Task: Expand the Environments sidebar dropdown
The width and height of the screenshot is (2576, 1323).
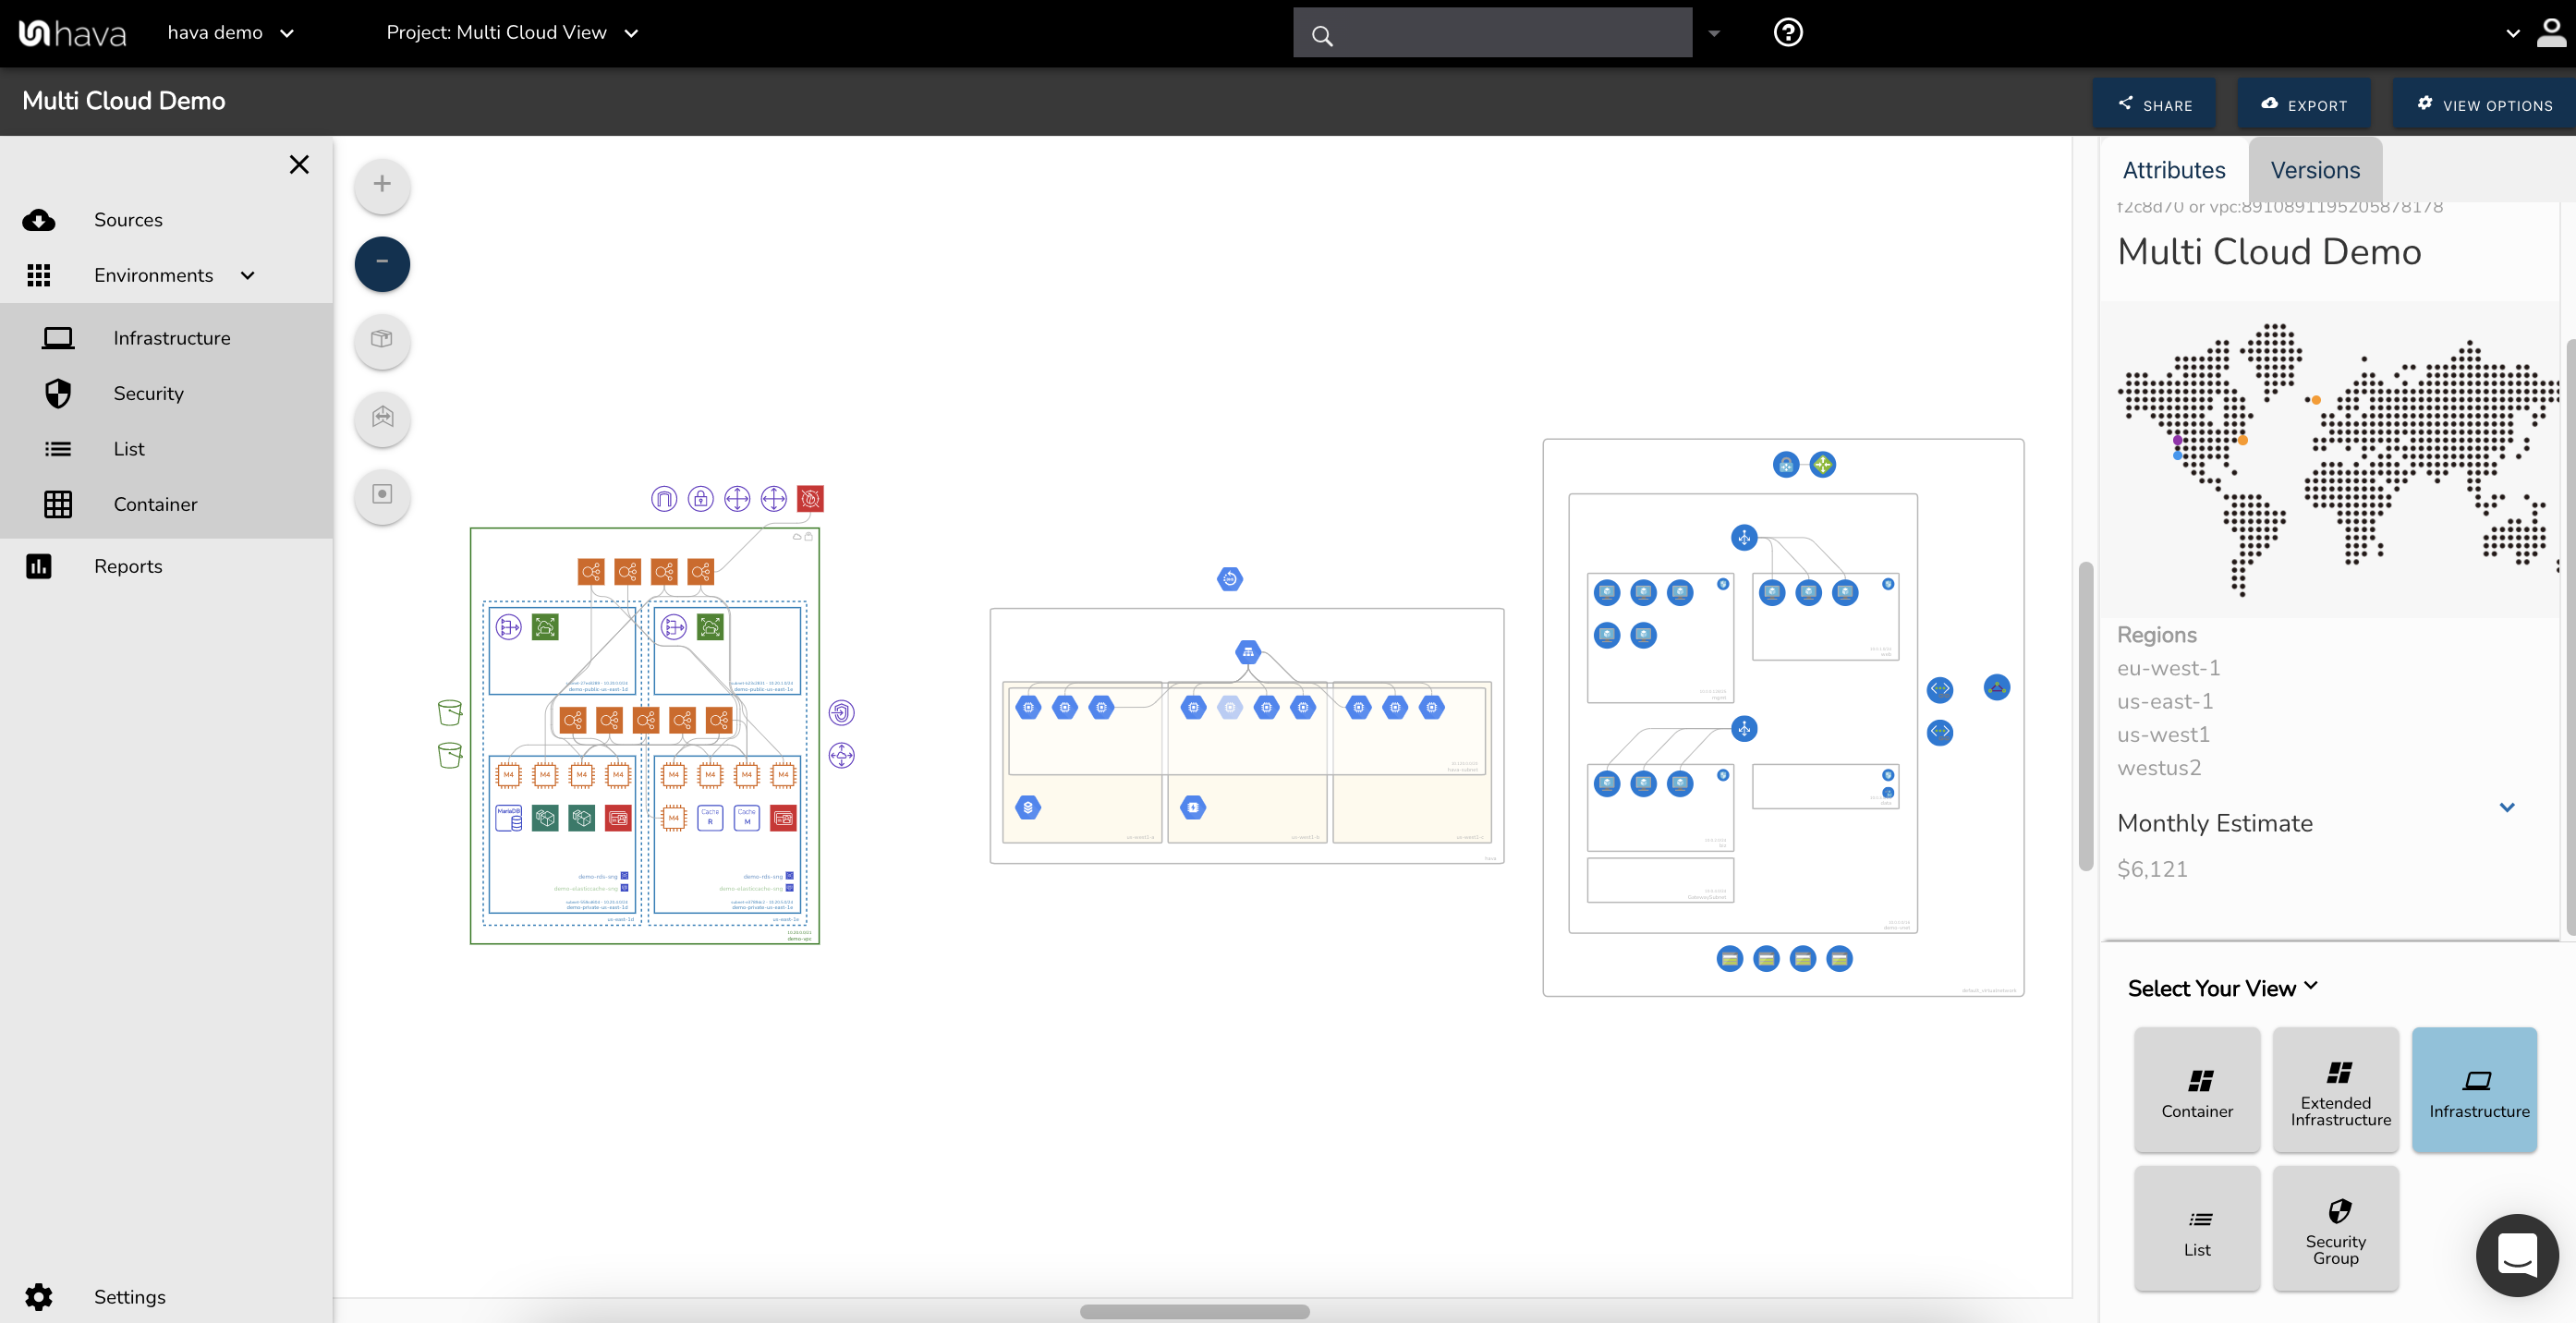Action: [247, 275]
